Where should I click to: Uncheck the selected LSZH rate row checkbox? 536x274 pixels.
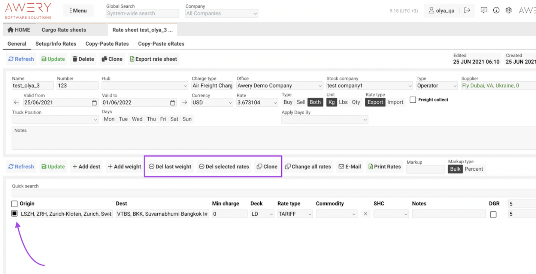[15, 214]
